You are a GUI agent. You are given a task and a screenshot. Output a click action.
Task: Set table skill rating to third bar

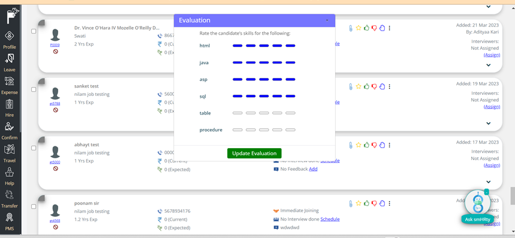(264, 113)
